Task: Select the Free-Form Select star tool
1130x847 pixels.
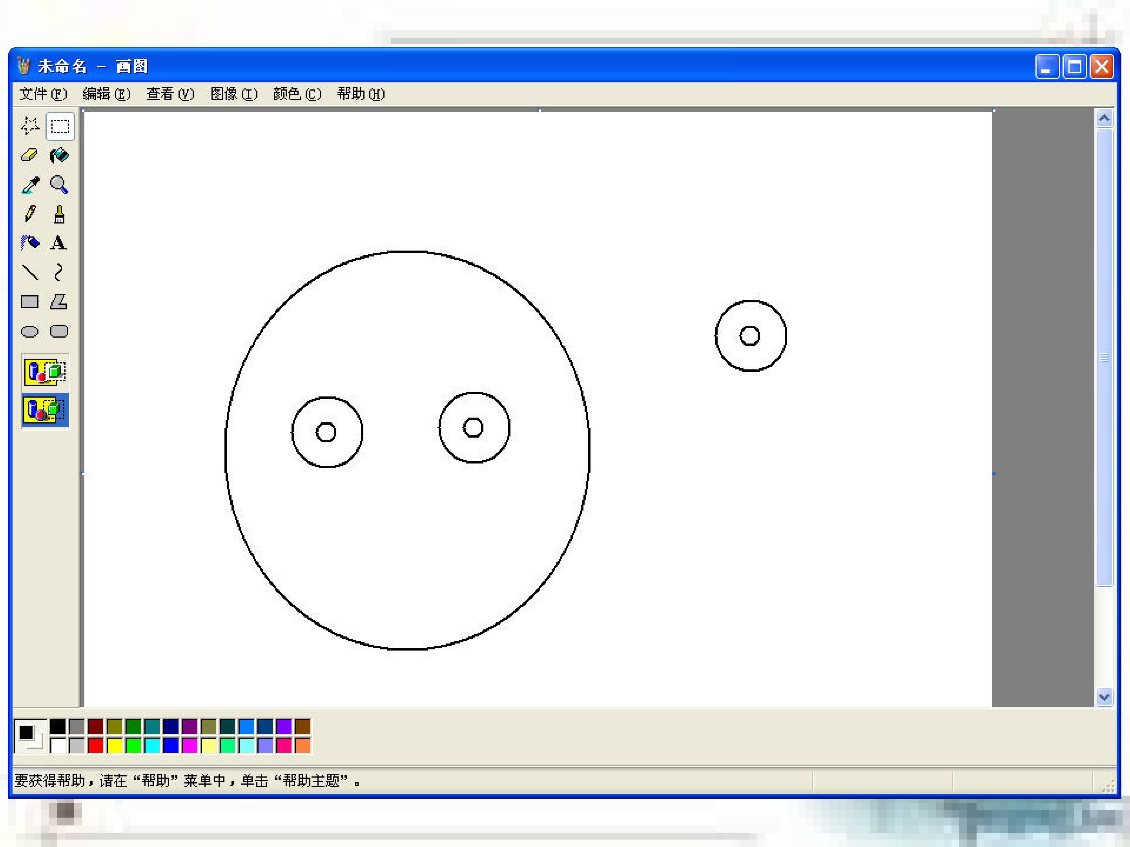Action: click(30, 125)
